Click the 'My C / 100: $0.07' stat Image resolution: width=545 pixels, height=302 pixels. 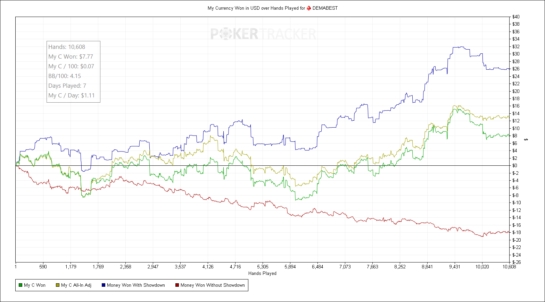tap(71, 66)
